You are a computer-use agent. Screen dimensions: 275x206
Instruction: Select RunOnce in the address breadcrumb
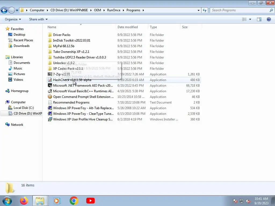coord(114,10)
